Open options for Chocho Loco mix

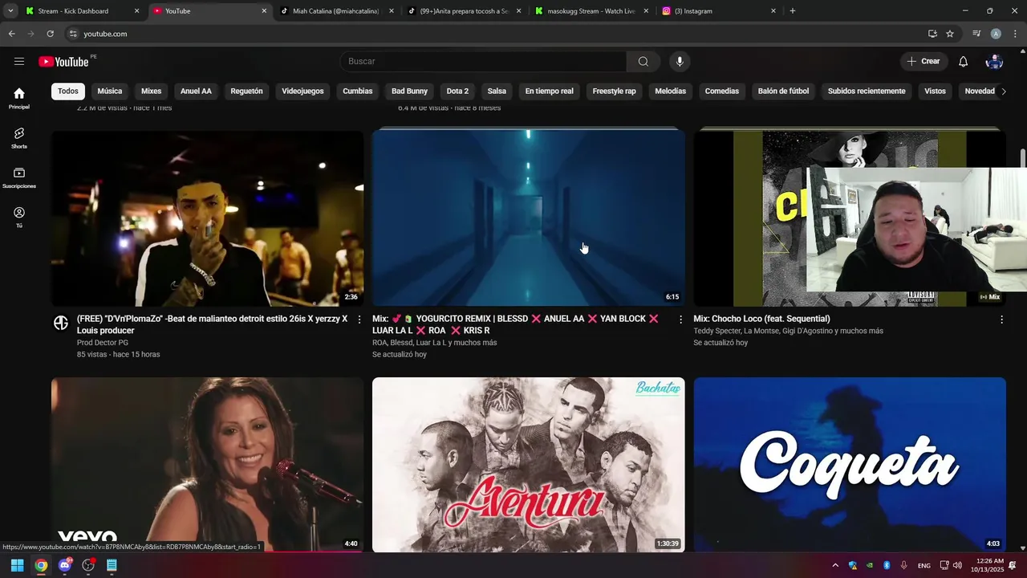[x=1001, y=320]
